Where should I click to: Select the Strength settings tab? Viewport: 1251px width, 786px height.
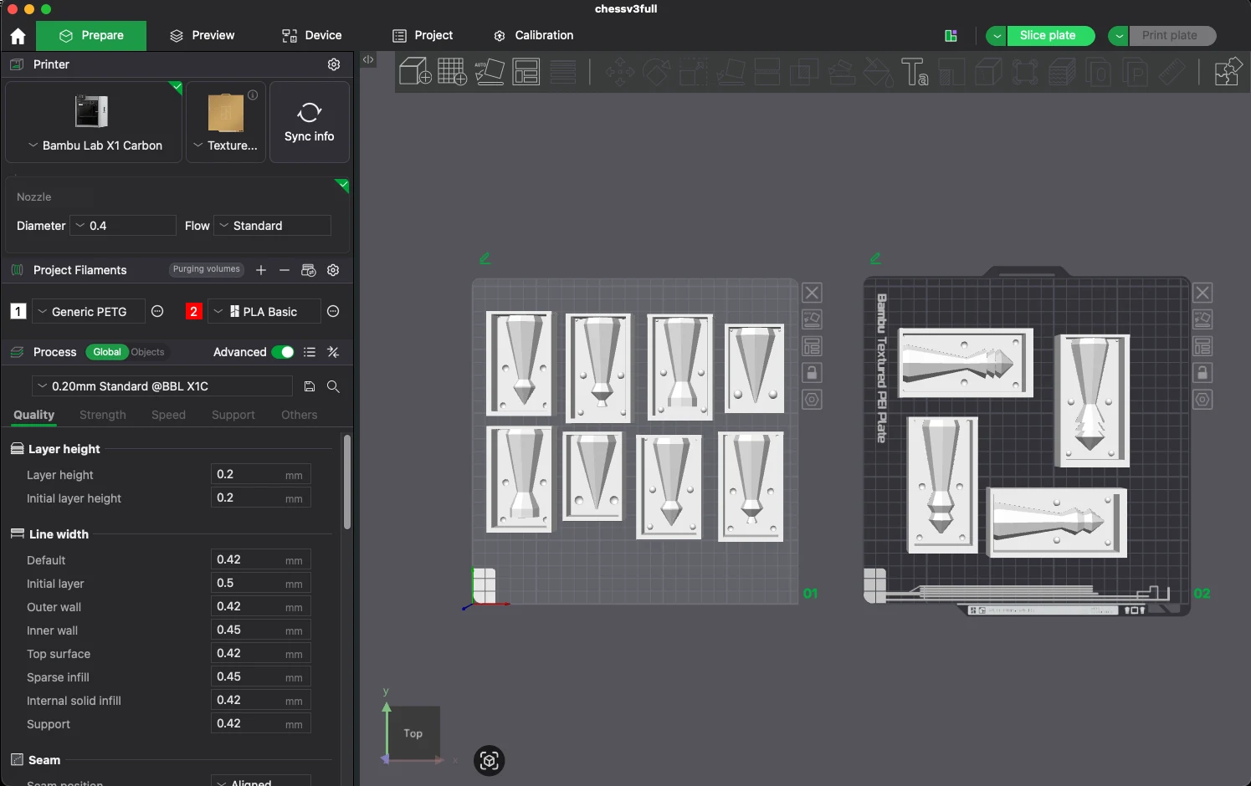[x=103, y=415]
